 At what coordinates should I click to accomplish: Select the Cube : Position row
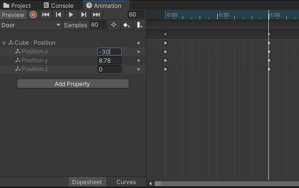point(73,43)
